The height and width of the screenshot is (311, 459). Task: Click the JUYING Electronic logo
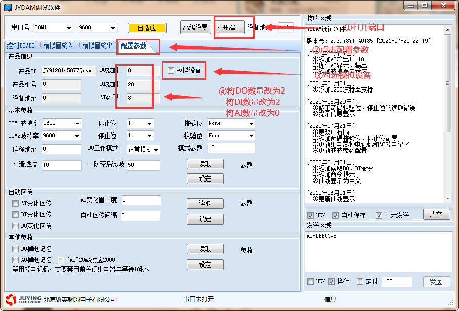[x=23, y=299]
